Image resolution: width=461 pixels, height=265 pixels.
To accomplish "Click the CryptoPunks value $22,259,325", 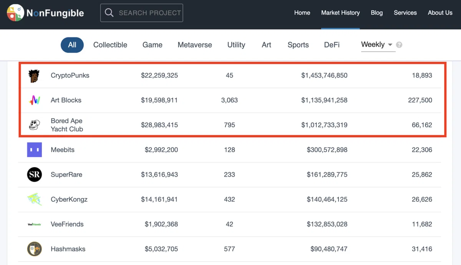I will tap(159, 76).
